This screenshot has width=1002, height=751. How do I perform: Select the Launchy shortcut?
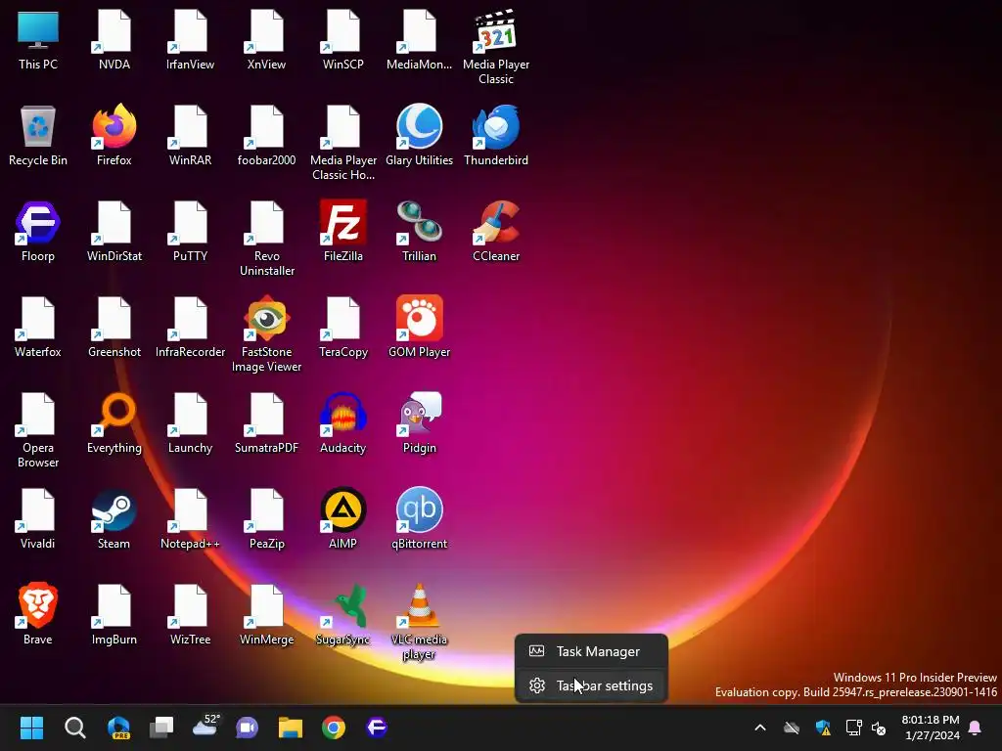(x=191, y=422)
